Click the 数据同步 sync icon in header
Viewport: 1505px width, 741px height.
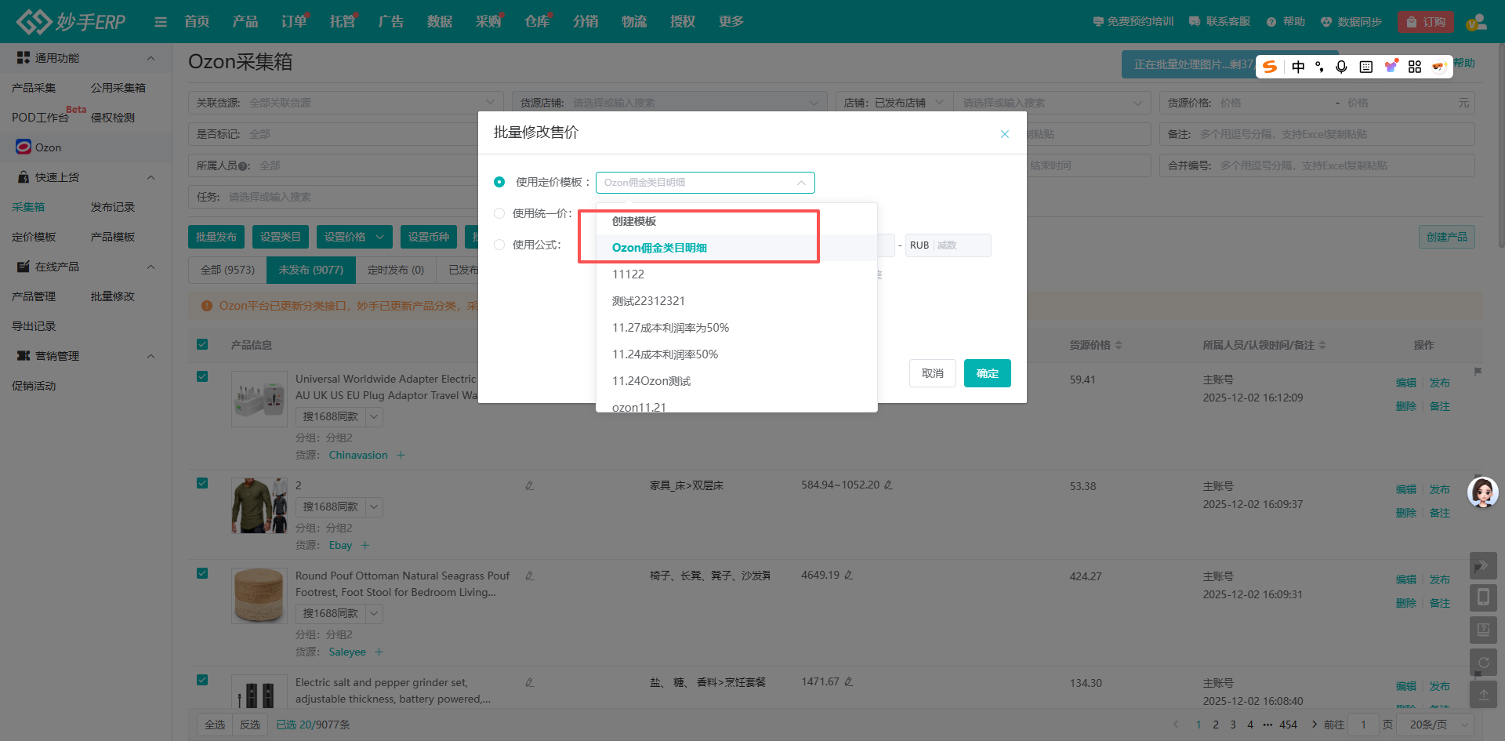tap(1326, 22)
